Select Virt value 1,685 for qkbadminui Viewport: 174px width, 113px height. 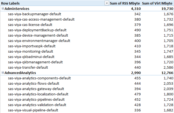pos(168,57)
